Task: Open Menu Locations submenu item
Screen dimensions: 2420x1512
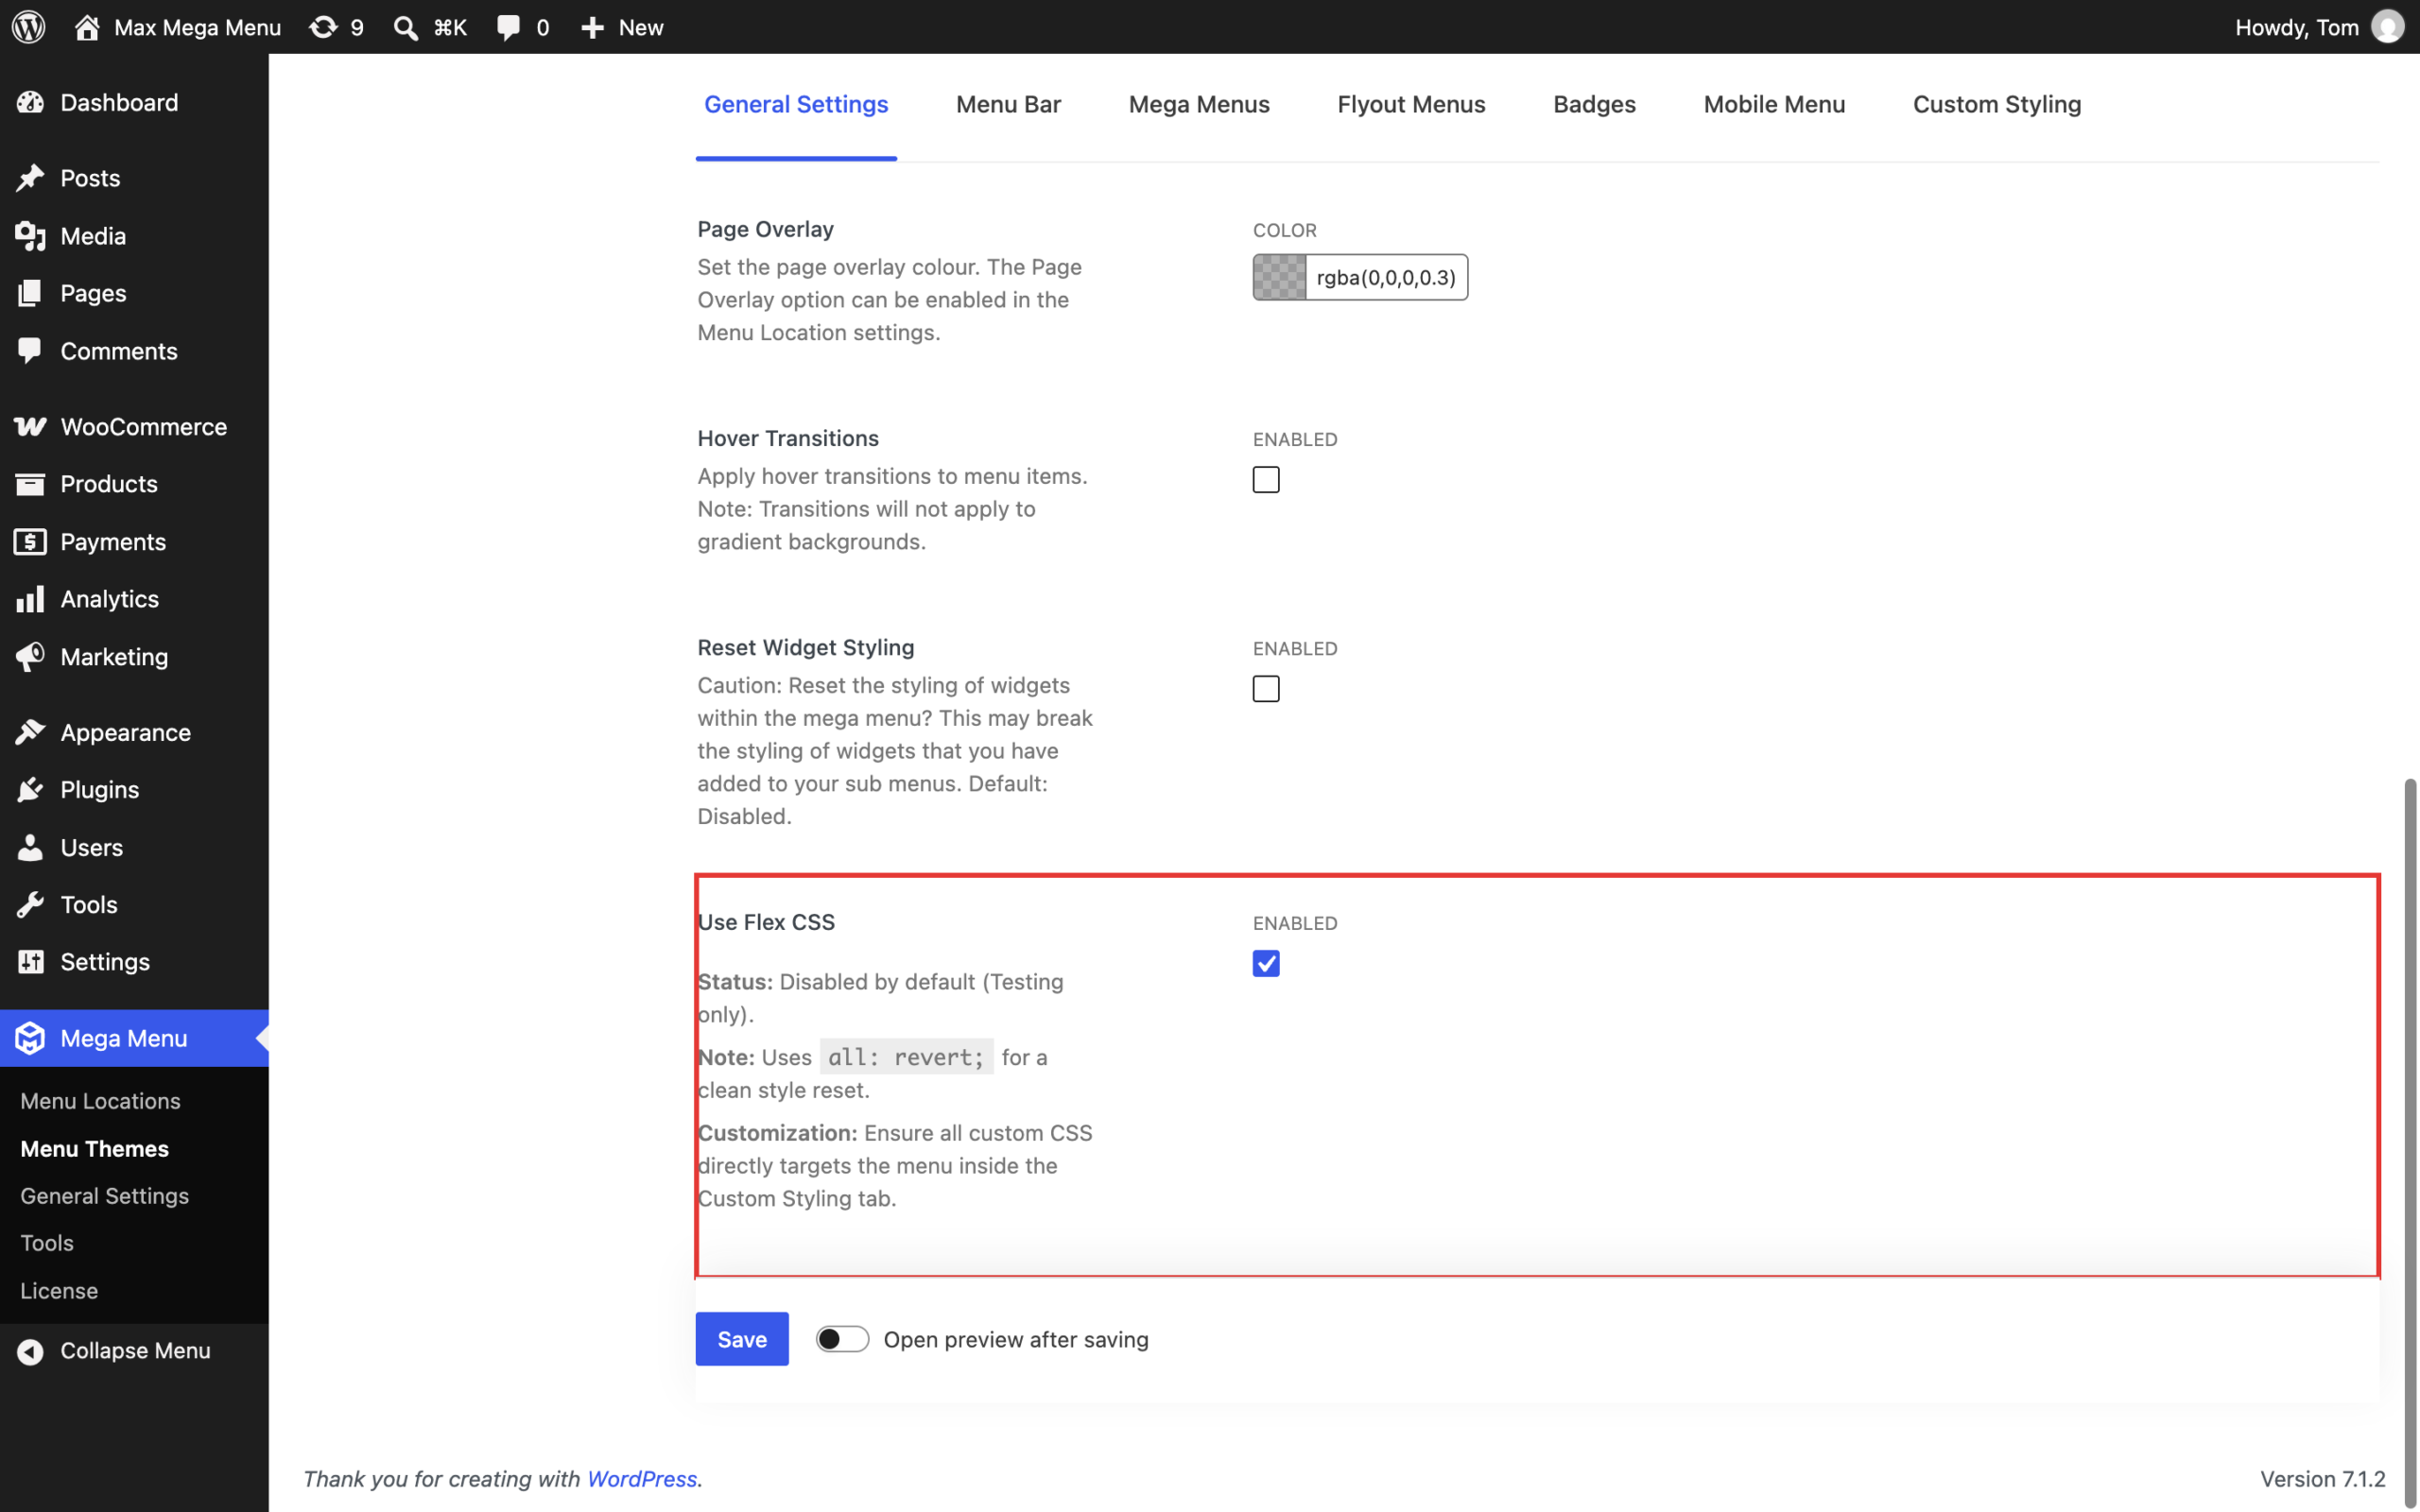Action: point(100,1101)
